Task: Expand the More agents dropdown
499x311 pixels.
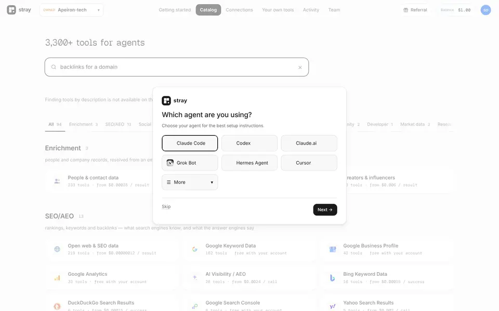Action: point(190,182)
